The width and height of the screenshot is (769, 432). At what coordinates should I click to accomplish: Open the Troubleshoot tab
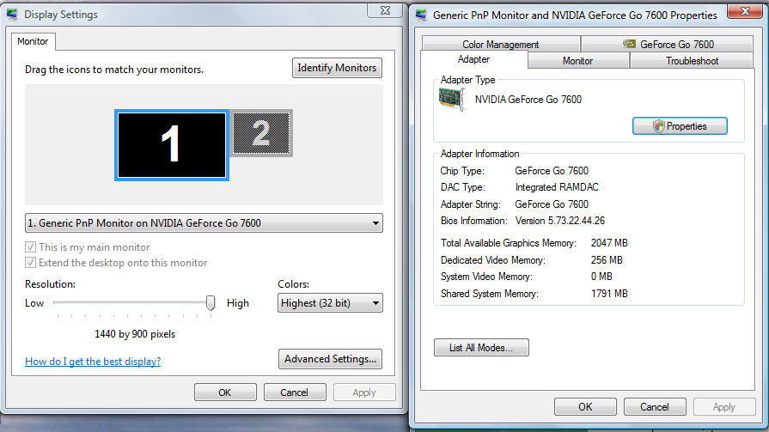click(x=692, y=61)
